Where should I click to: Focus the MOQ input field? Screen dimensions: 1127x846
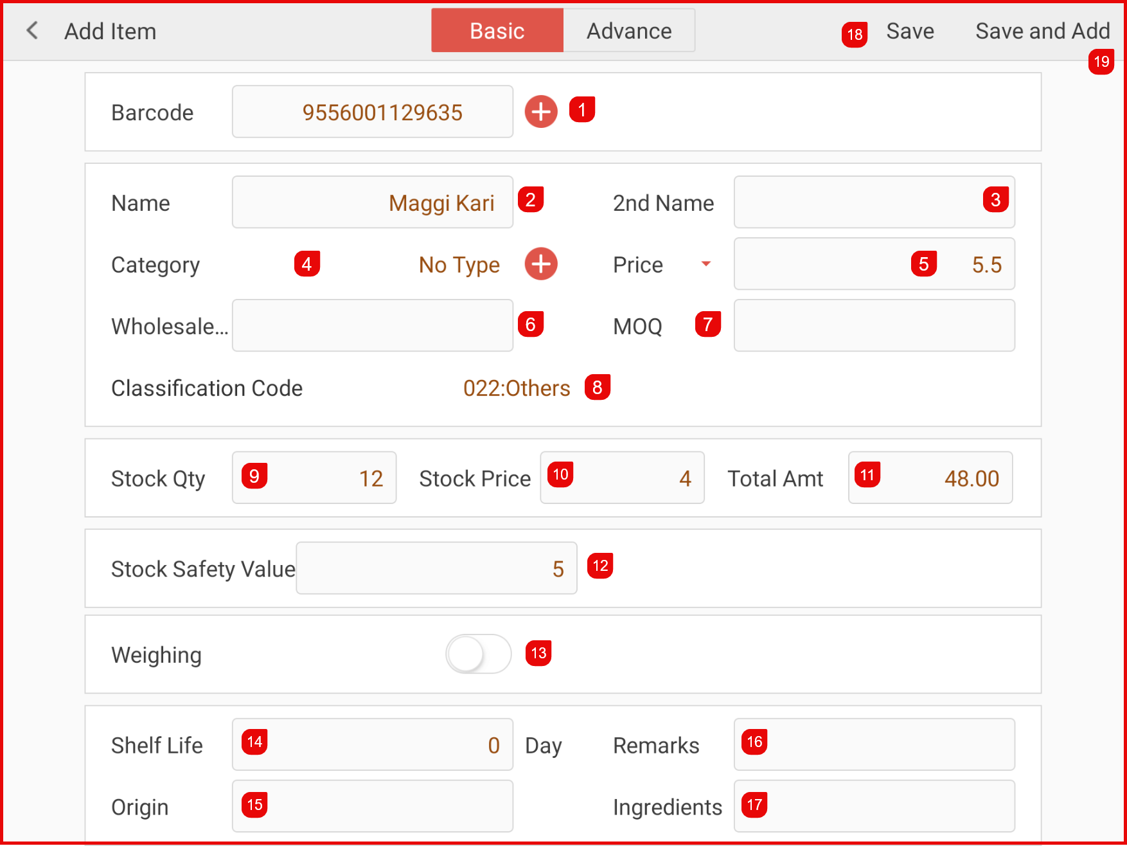[x=874, y=326]
